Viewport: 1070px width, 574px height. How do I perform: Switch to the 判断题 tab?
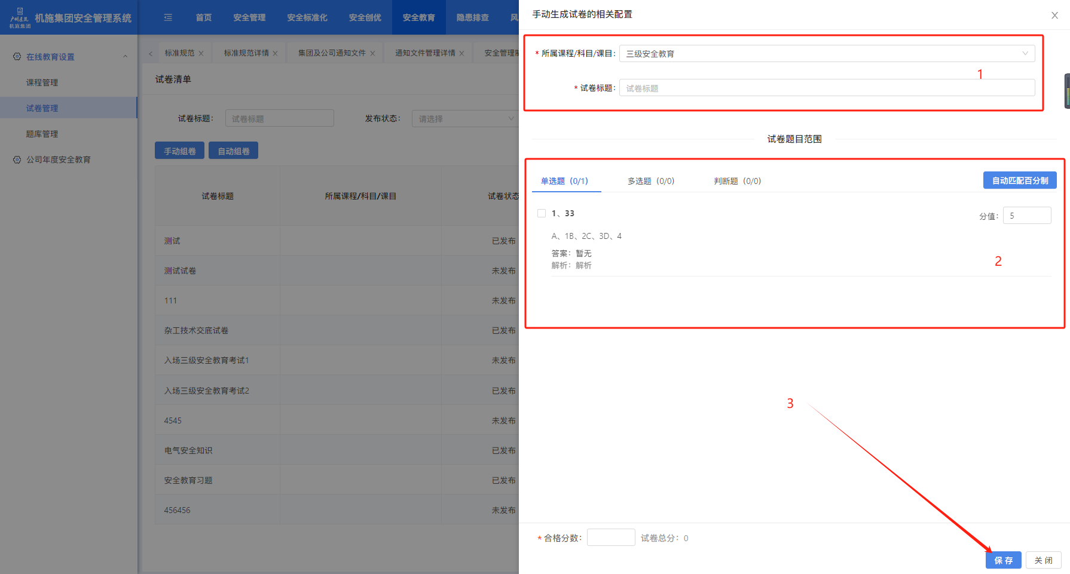click(x=737, y=181)
